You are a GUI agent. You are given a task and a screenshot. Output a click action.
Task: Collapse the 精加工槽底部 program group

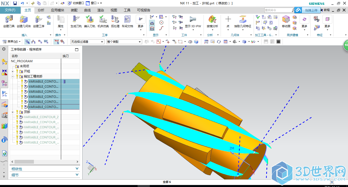pos(13,76)
